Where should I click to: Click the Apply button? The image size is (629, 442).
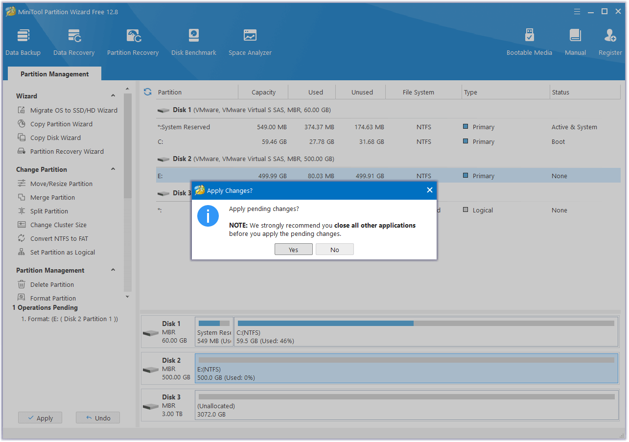(x=40, y=418)
